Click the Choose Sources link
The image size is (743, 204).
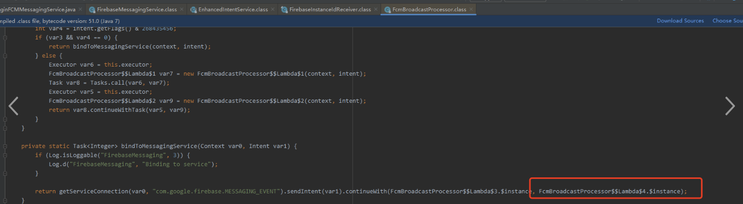tap(728, 21)
